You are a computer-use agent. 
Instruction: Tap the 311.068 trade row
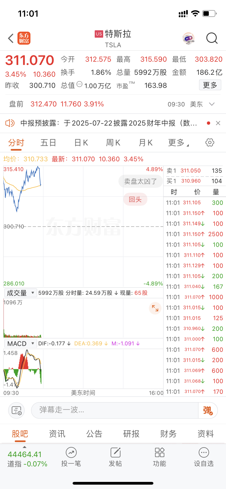tap(195, 381)
